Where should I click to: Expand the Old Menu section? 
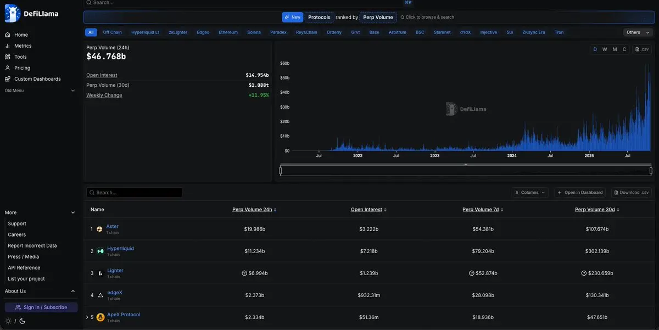(x=40, y=90)
